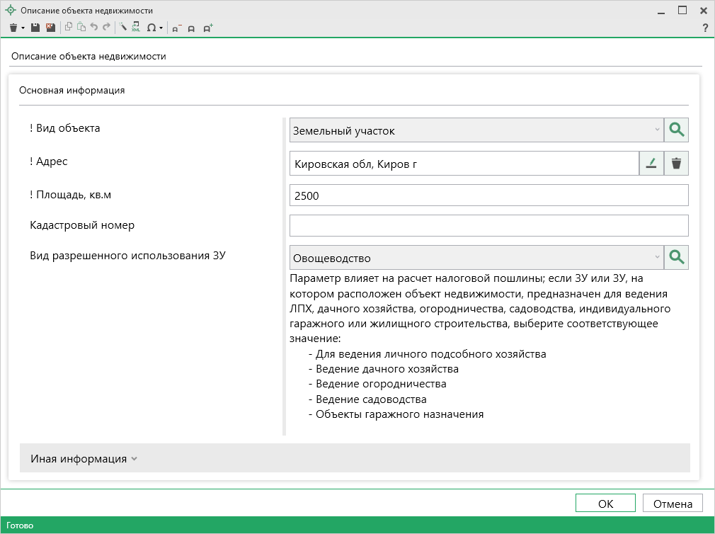Click the application logo in title bar
This screenshot has height=534, width=715.
(x=10, y=10)
